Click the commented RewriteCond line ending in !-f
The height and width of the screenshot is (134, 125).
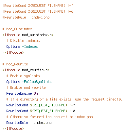coord(38,6)
